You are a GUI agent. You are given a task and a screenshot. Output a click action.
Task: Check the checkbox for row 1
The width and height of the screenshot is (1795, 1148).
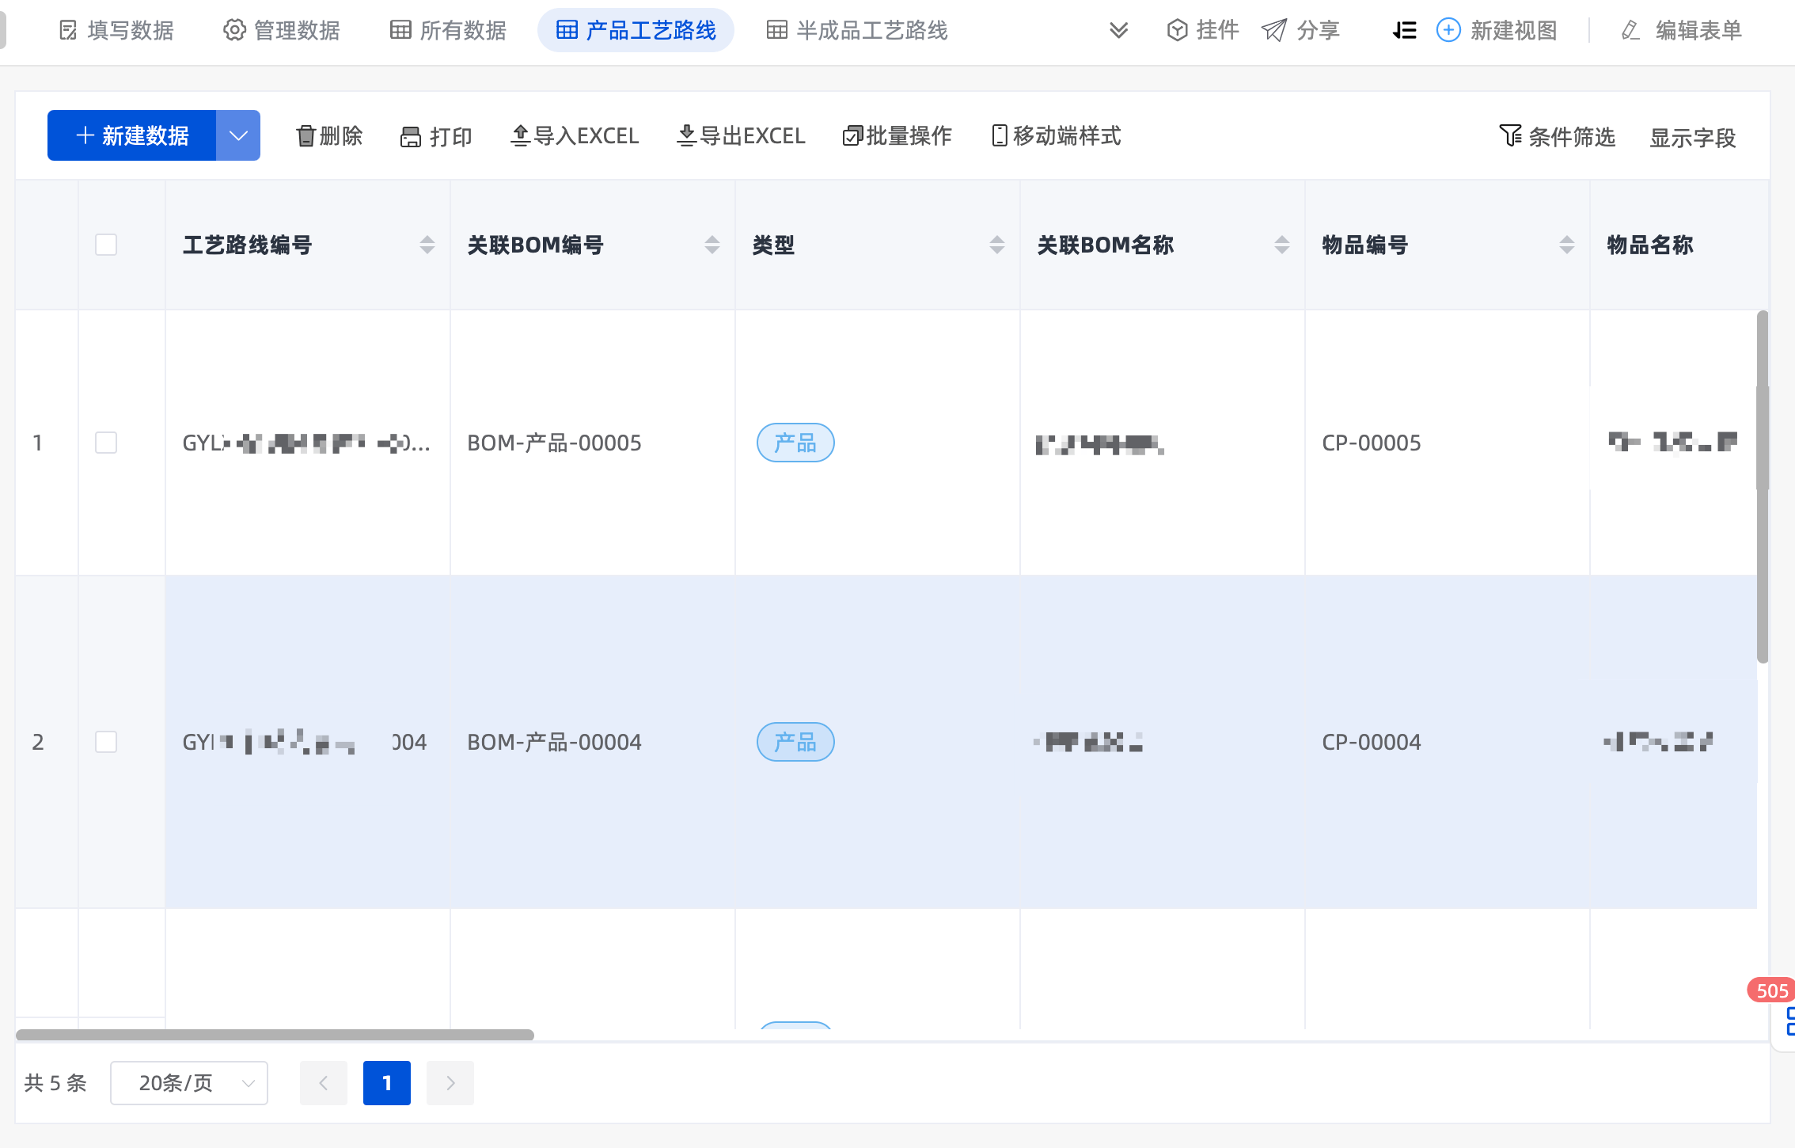point(106,443)
